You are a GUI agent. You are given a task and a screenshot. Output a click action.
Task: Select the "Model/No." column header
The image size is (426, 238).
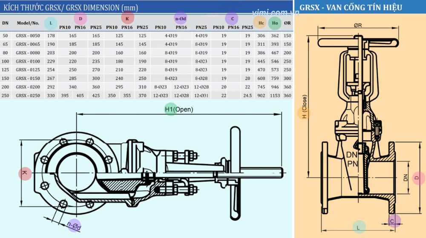point(28,23)
